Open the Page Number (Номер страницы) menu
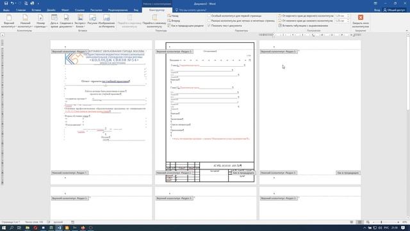This screenshot has width=410, height=231. [x=40, y=21]
